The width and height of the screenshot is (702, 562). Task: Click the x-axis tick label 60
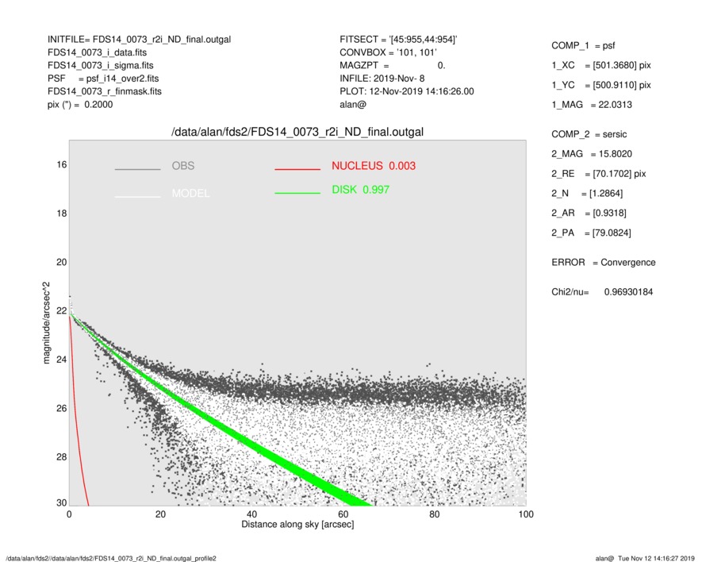343,514
